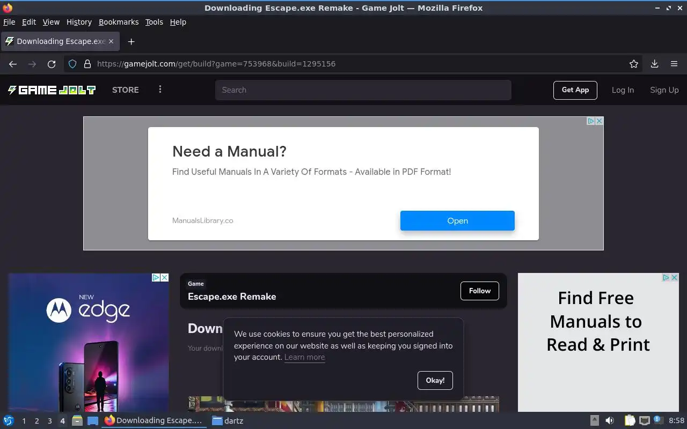Open the Firefox hamburger application menu

pyautogui.click(x=674, y=64)
